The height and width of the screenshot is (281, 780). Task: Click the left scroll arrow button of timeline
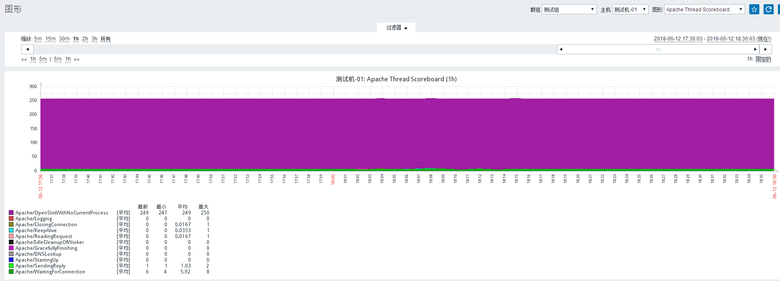coord(27,49)
